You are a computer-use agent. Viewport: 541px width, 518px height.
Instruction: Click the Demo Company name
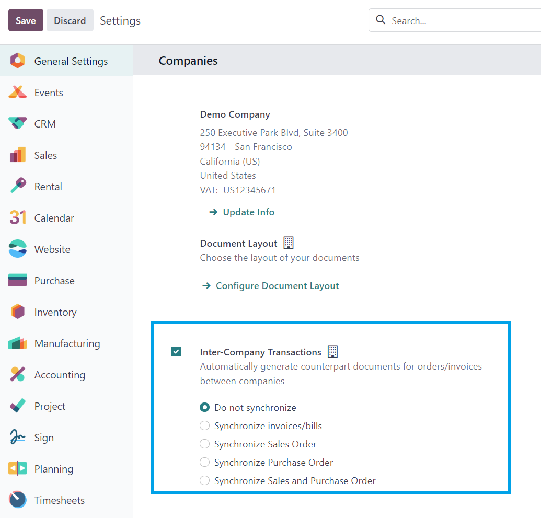point(235,114)
